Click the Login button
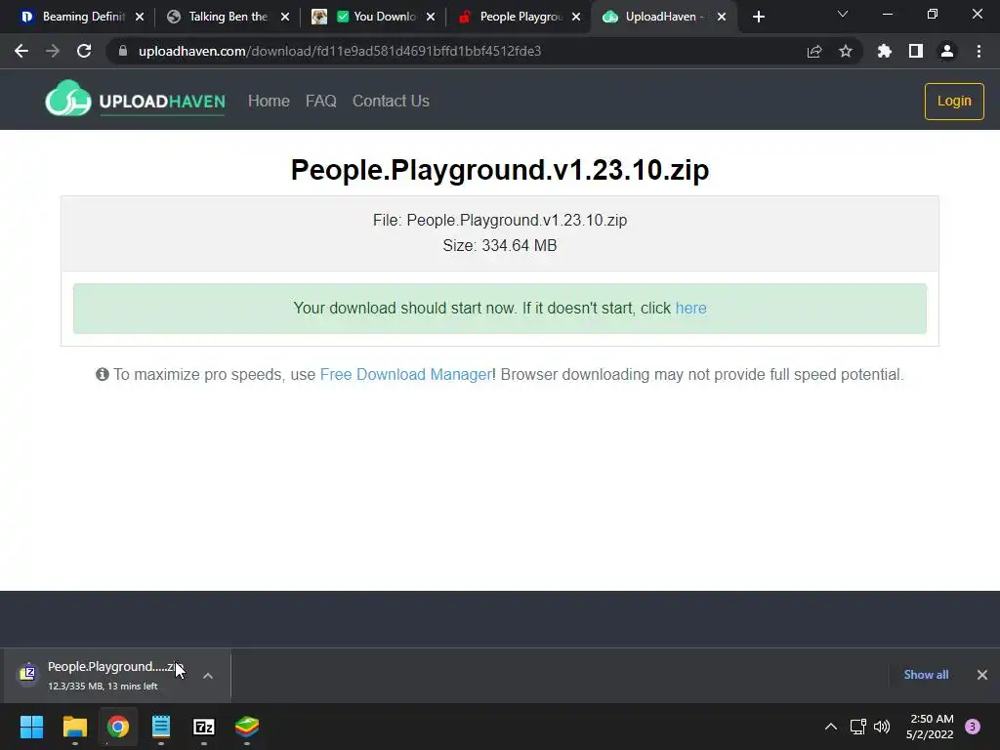 [x=954, y=101]
